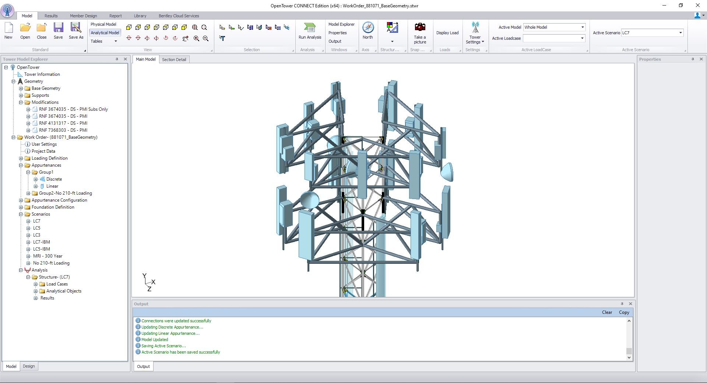The image size is (707, 383).
Task: Click the Save As icon
Action: 76,28
